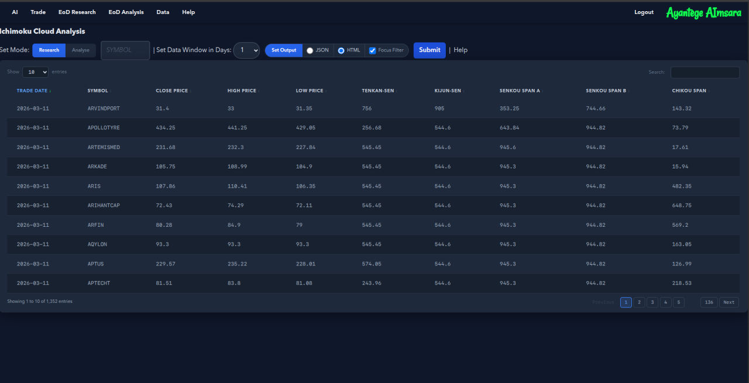The width and height of the screenshot is (749, 383).
Task: Jump to page 136 of results
Action: point(709,302)
